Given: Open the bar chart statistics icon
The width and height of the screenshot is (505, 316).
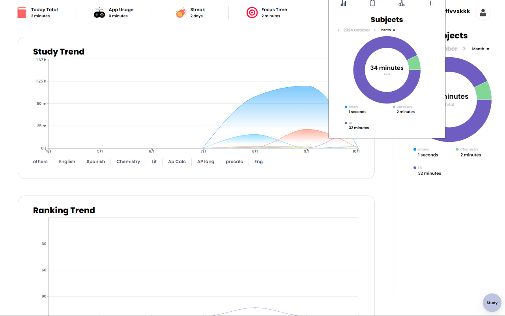Looking at the screenshot, I should (x=343, y=3).
